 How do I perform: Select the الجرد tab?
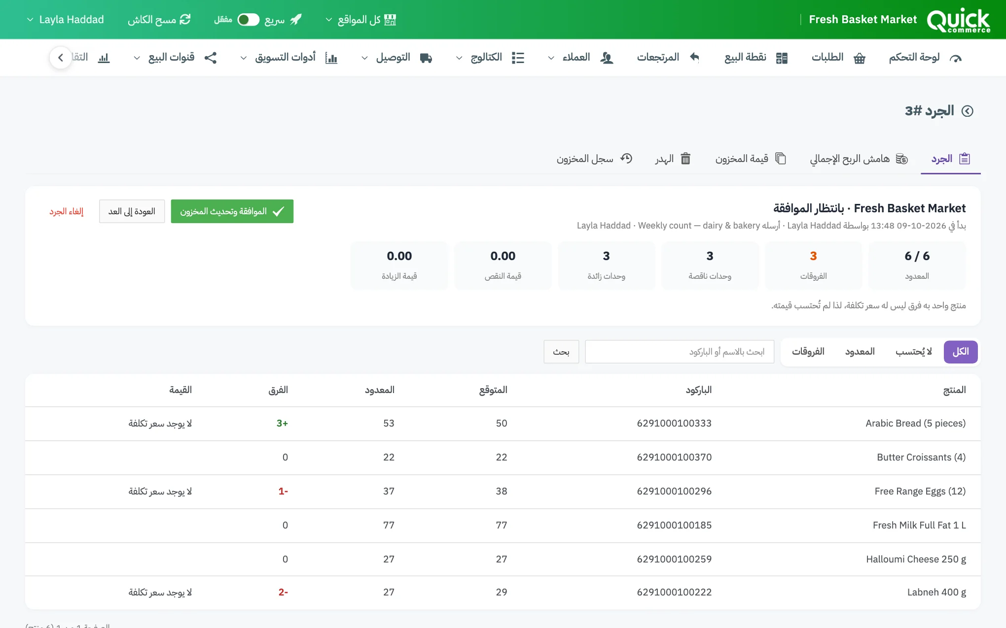[x=950, y=159]
